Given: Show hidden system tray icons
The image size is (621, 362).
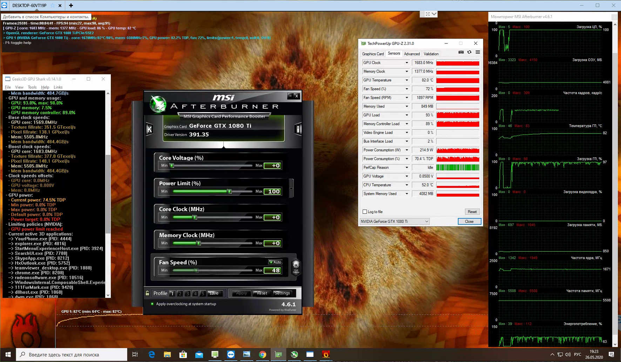Looking at the screenshot, I should tap(552, 355).
